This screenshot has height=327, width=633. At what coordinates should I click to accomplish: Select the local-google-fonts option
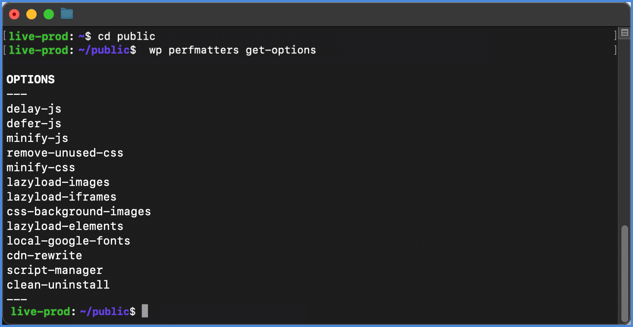click(x=68, y=241)
